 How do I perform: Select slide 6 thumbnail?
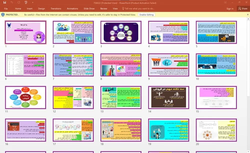(25, 65)
